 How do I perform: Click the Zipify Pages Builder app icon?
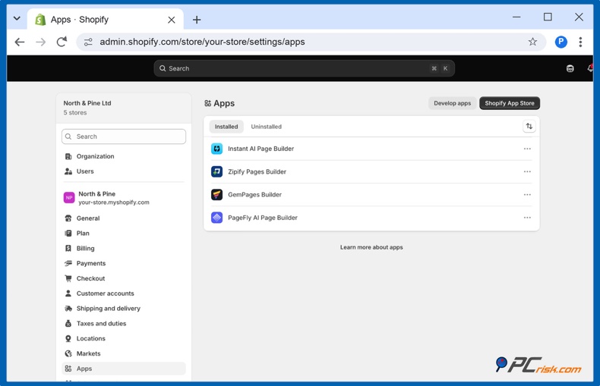216,171
